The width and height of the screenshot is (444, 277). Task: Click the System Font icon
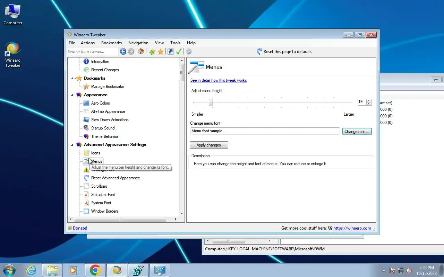pyautogui.click(x=86, y=203)
